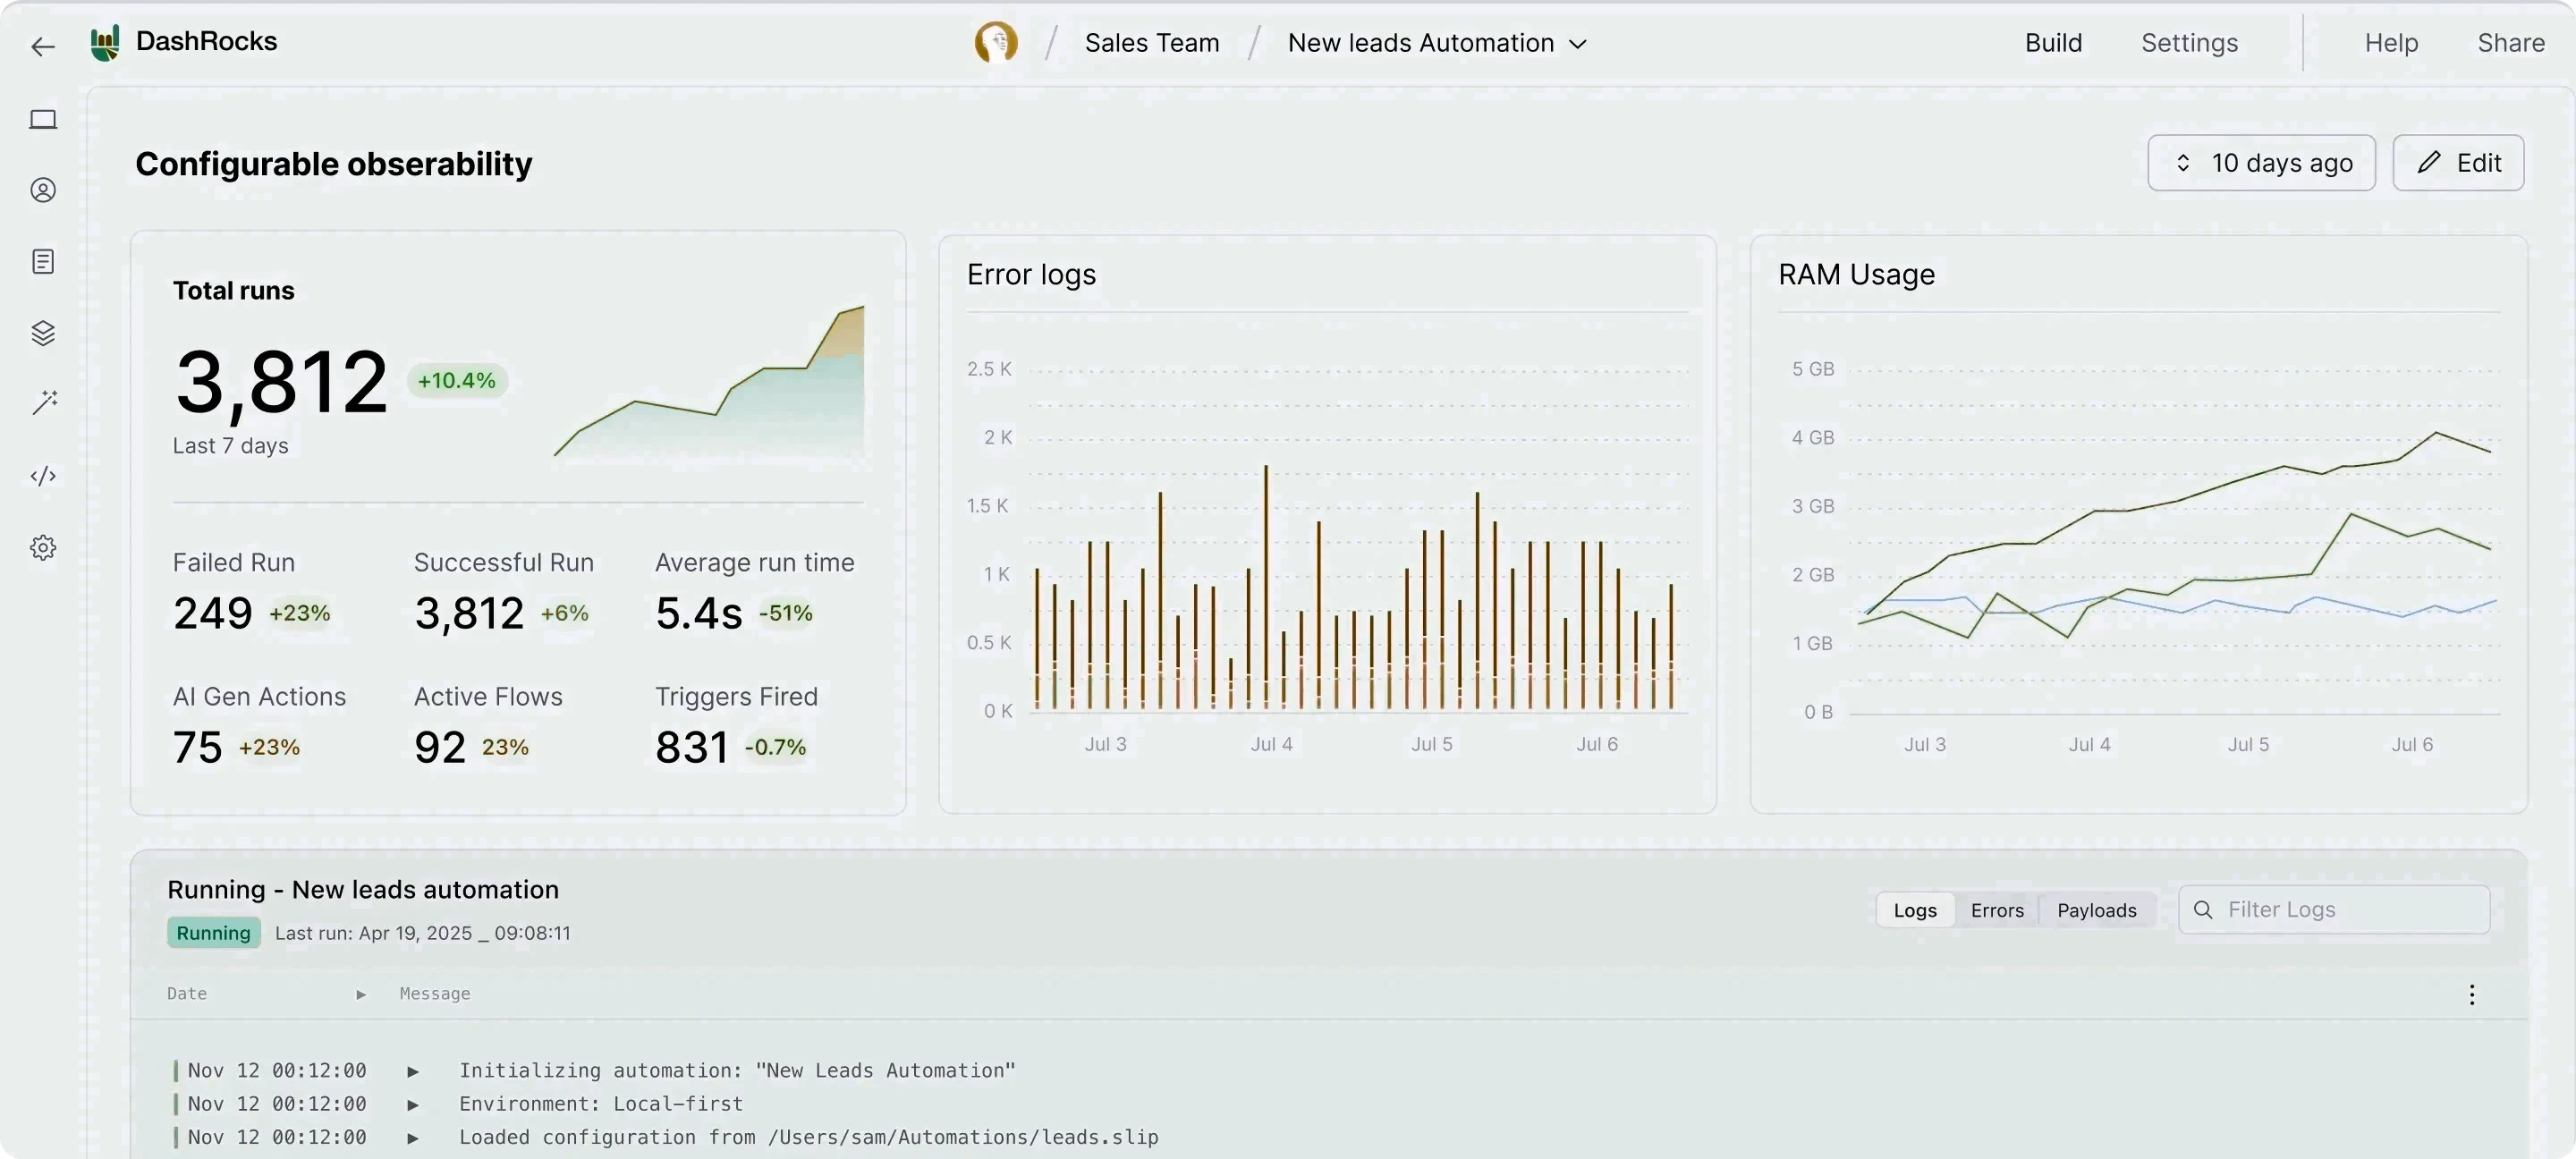The width and height of the screenshot is (2576, 1159).
Task: Expand the Loaded configuration log row
Action: click(x=413, y=1138)
